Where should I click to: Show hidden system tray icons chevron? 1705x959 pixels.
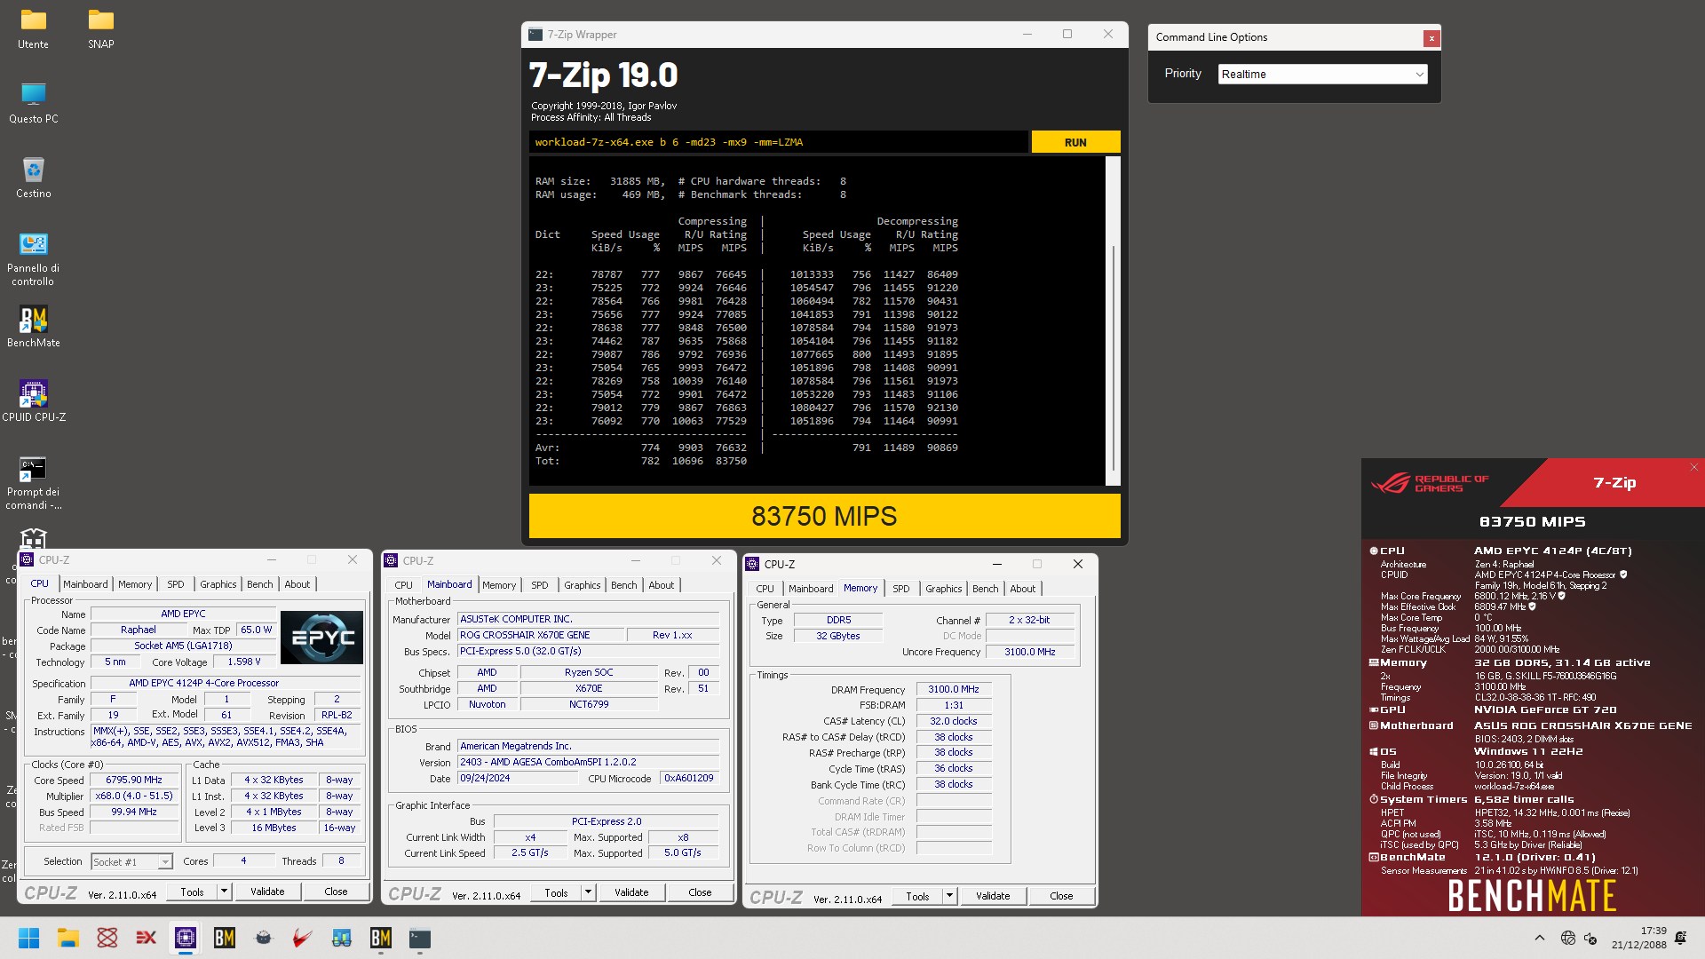point(1539,938)
